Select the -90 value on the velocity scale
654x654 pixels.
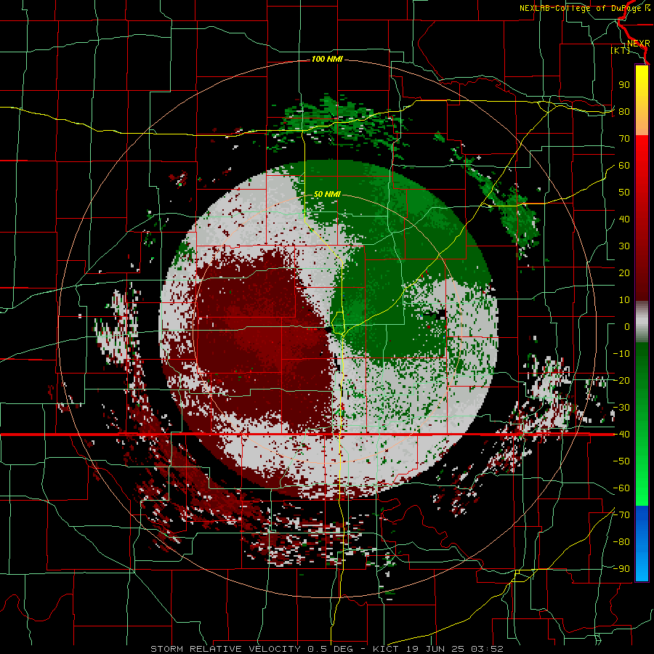click(621, 569)
